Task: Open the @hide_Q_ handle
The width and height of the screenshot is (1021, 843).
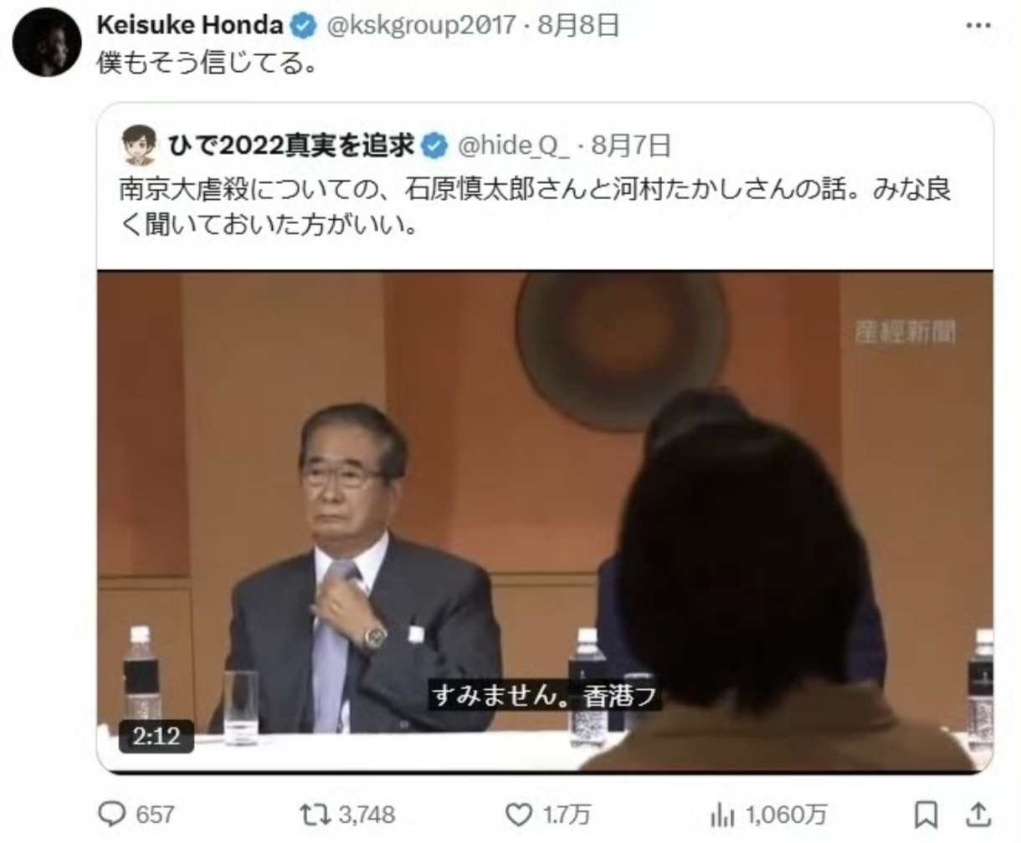Action: [512, 146]
